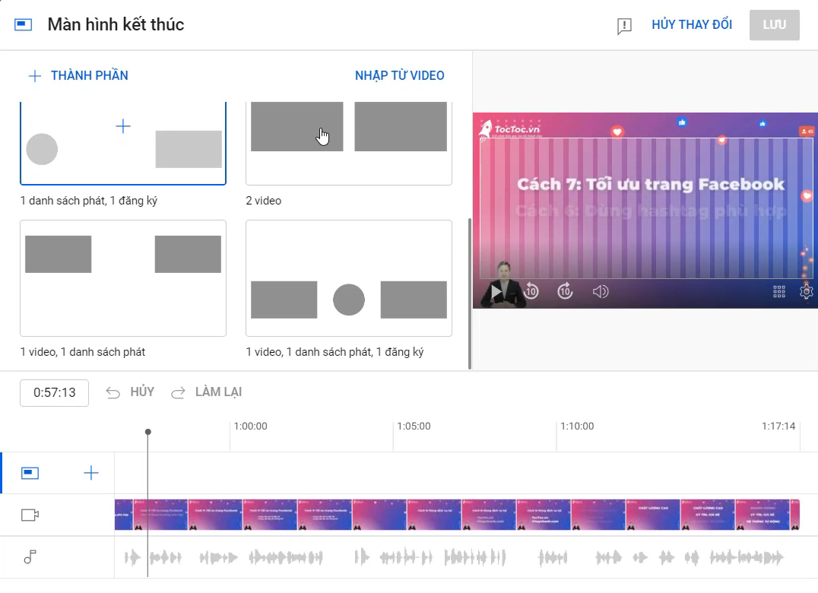Play the video preview
The width and height of the screenshot is (818, 593).
[x=496, y=291]
